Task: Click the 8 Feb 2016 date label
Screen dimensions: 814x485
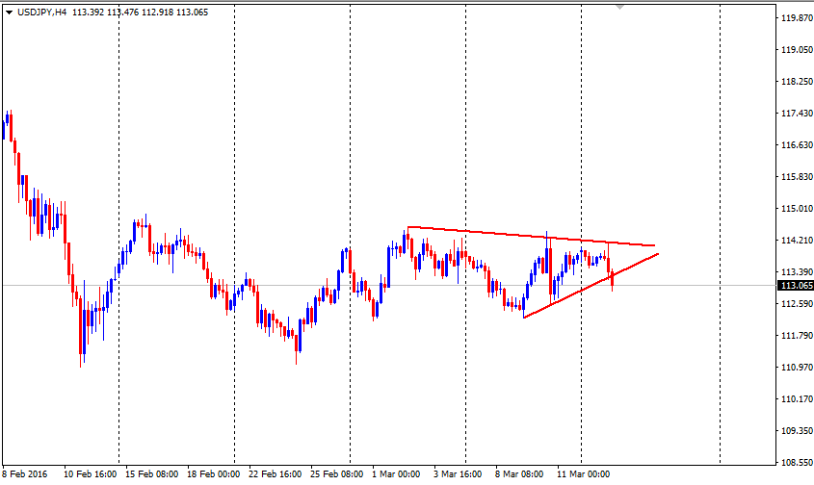Action: pos(24,474)
